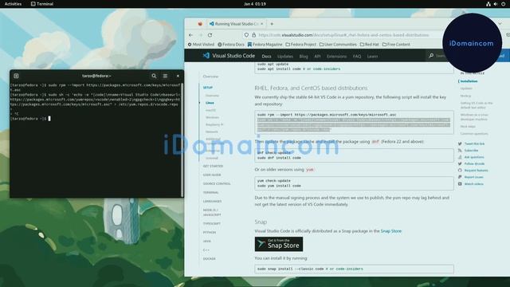Click the Tweet this link Twitter icon

click(x=460, y=143)
